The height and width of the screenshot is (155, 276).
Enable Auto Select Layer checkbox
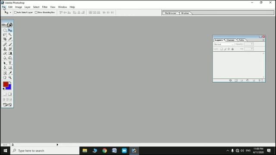(16, 12)
